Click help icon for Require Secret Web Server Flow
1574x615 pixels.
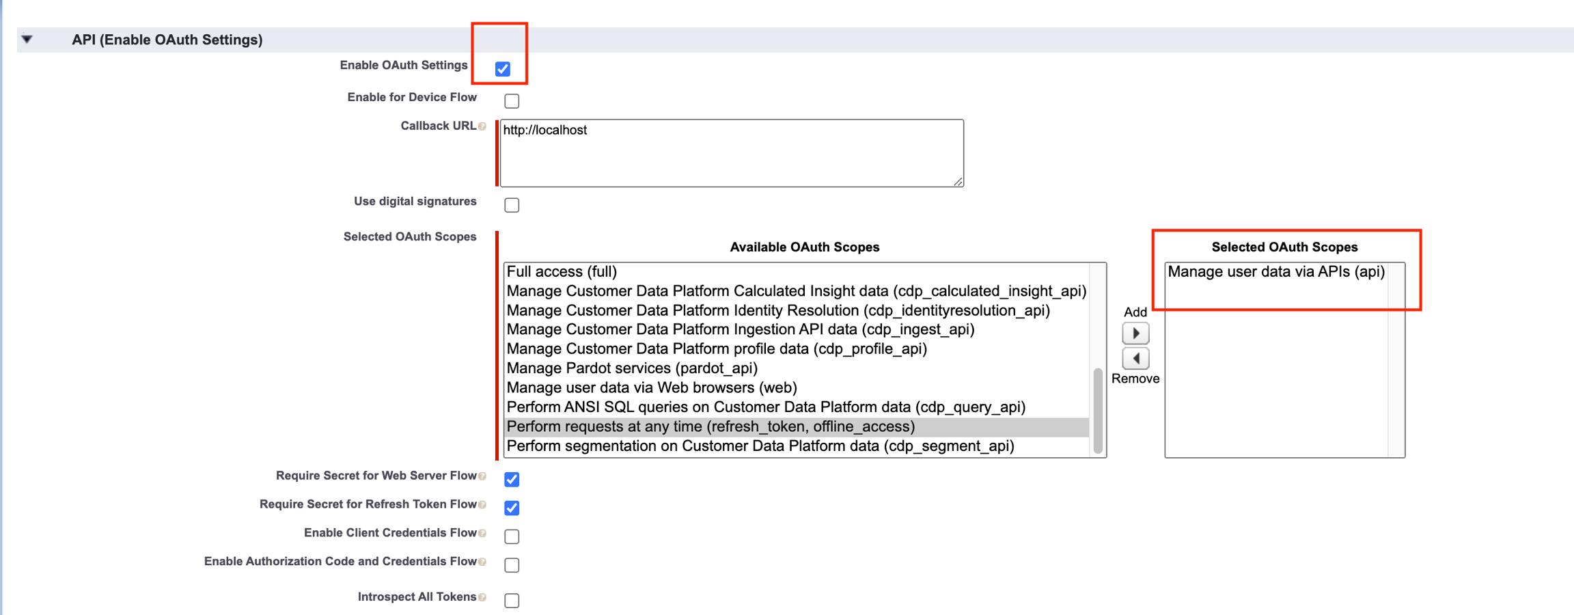(x=482, y=476)
